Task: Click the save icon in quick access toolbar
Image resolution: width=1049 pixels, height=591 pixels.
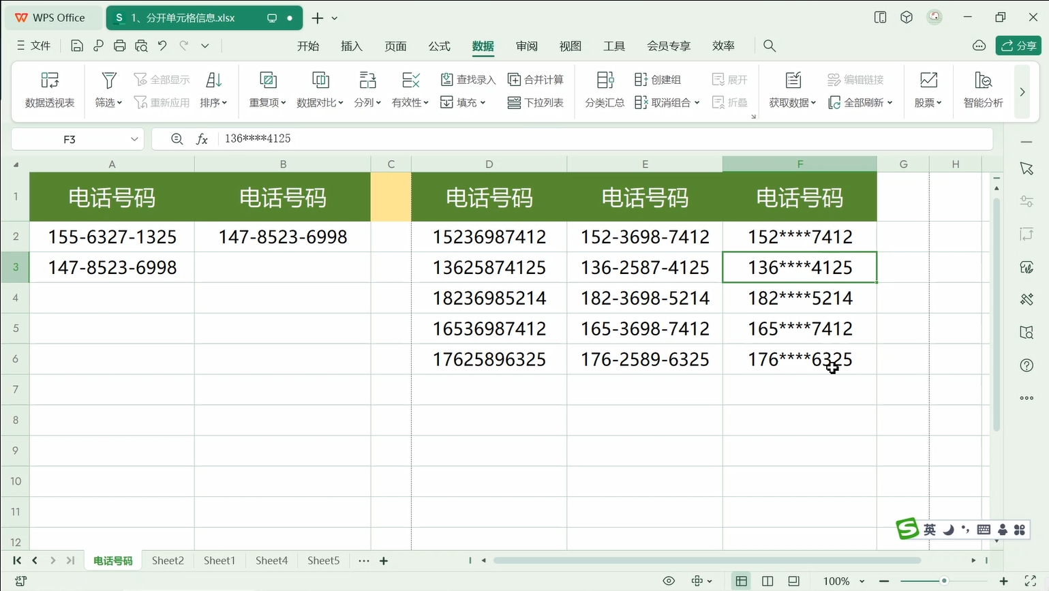Action: pyautogui.click(x=77, y=46)
